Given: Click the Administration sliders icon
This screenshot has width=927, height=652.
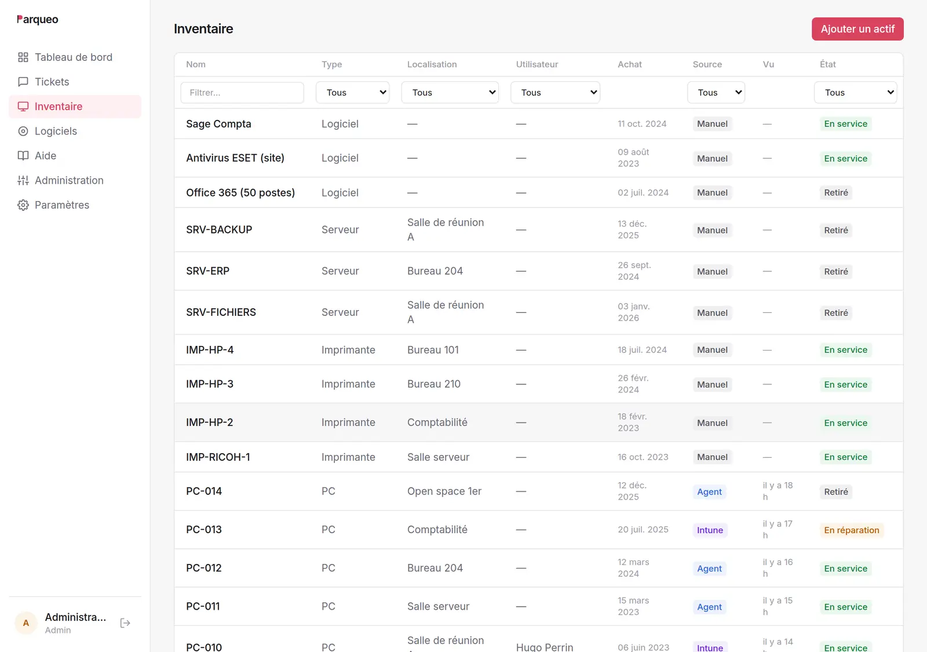Looking at the screenshot, I should pos(23,180).
